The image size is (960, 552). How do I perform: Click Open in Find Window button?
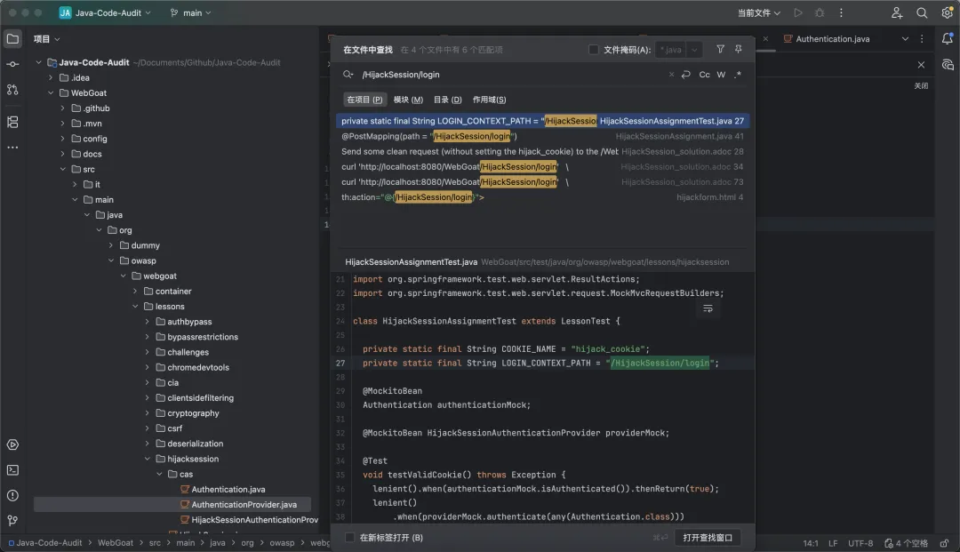tap(708, 537)
